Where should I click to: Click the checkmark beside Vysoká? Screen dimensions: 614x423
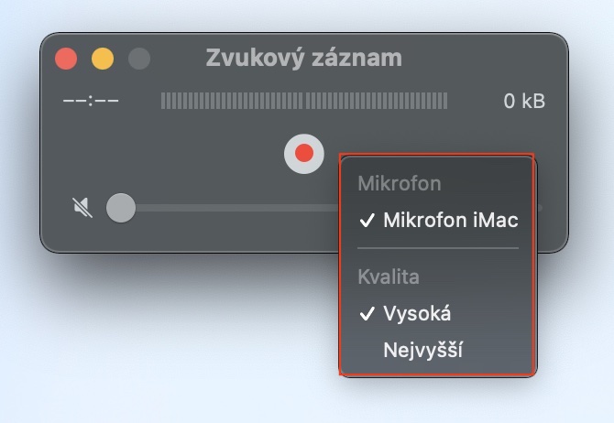pos(367,314)
